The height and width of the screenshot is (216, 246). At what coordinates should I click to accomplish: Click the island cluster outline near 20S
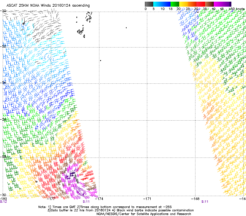pyautogui.click(x=89, y=17)
